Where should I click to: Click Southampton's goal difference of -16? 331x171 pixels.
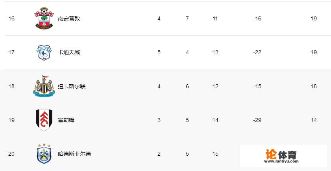tap(257, 18)
